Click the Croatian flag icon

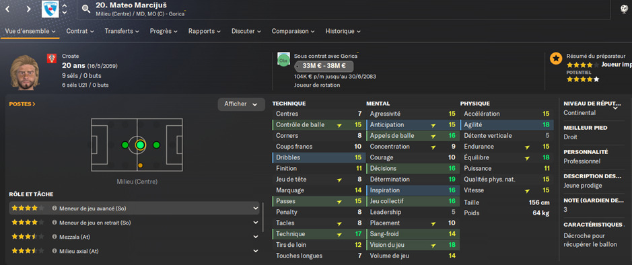click(50, 57)
